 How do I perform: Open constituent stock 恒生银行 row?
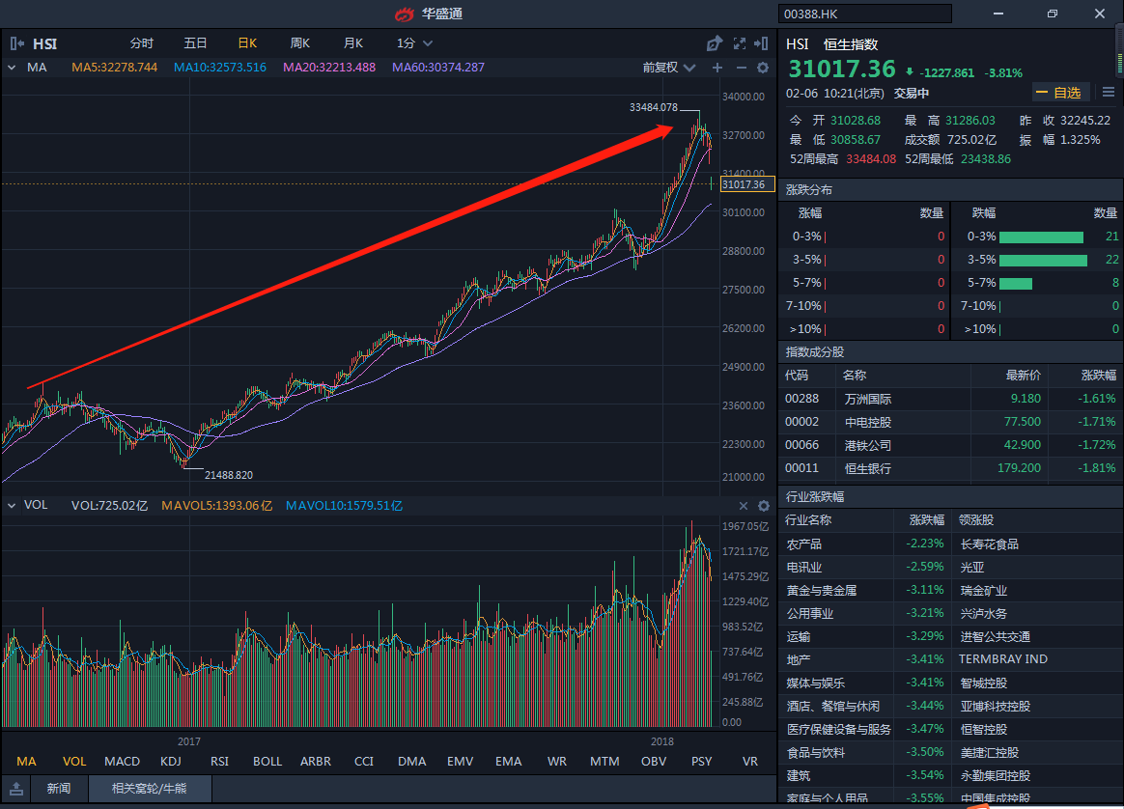point(950,468)
